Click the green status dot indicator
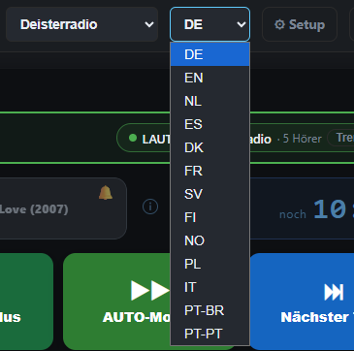Viewport: 354px width, 351px height. click(133, 138)
